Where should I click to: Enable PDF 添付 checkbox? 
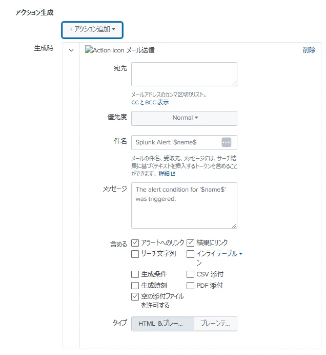(190, 286)
